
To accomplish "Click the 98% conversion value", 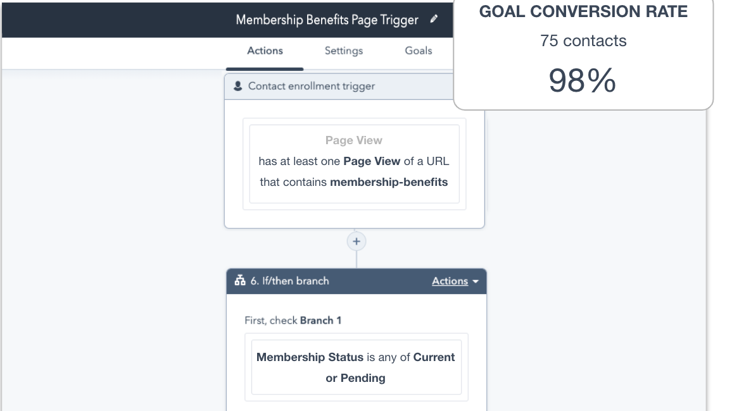I will [582, 80].
